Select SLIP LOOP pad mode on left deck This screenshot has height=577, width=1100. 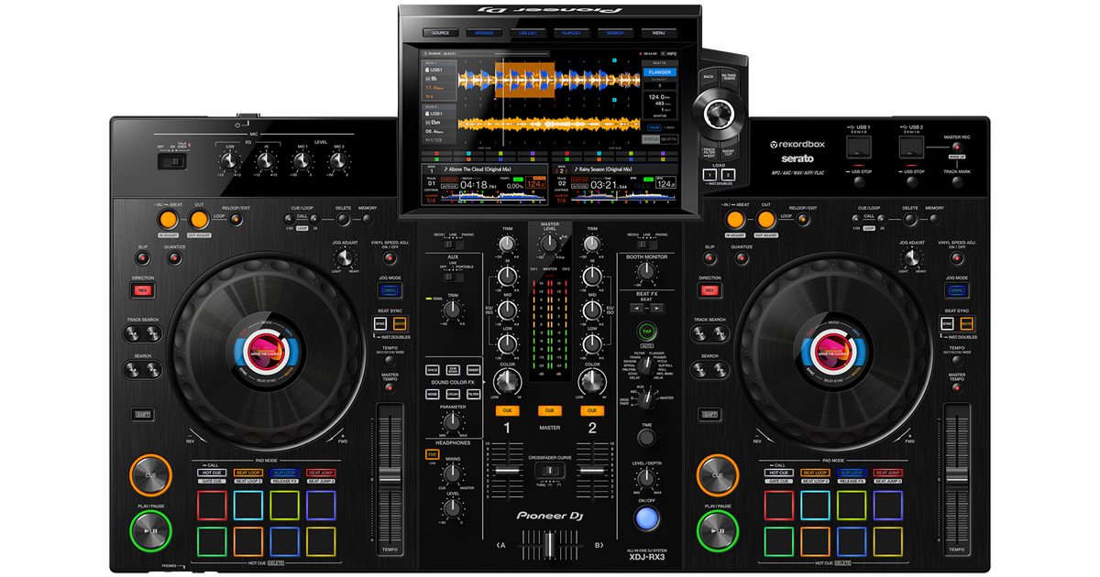tap(285, 472)
